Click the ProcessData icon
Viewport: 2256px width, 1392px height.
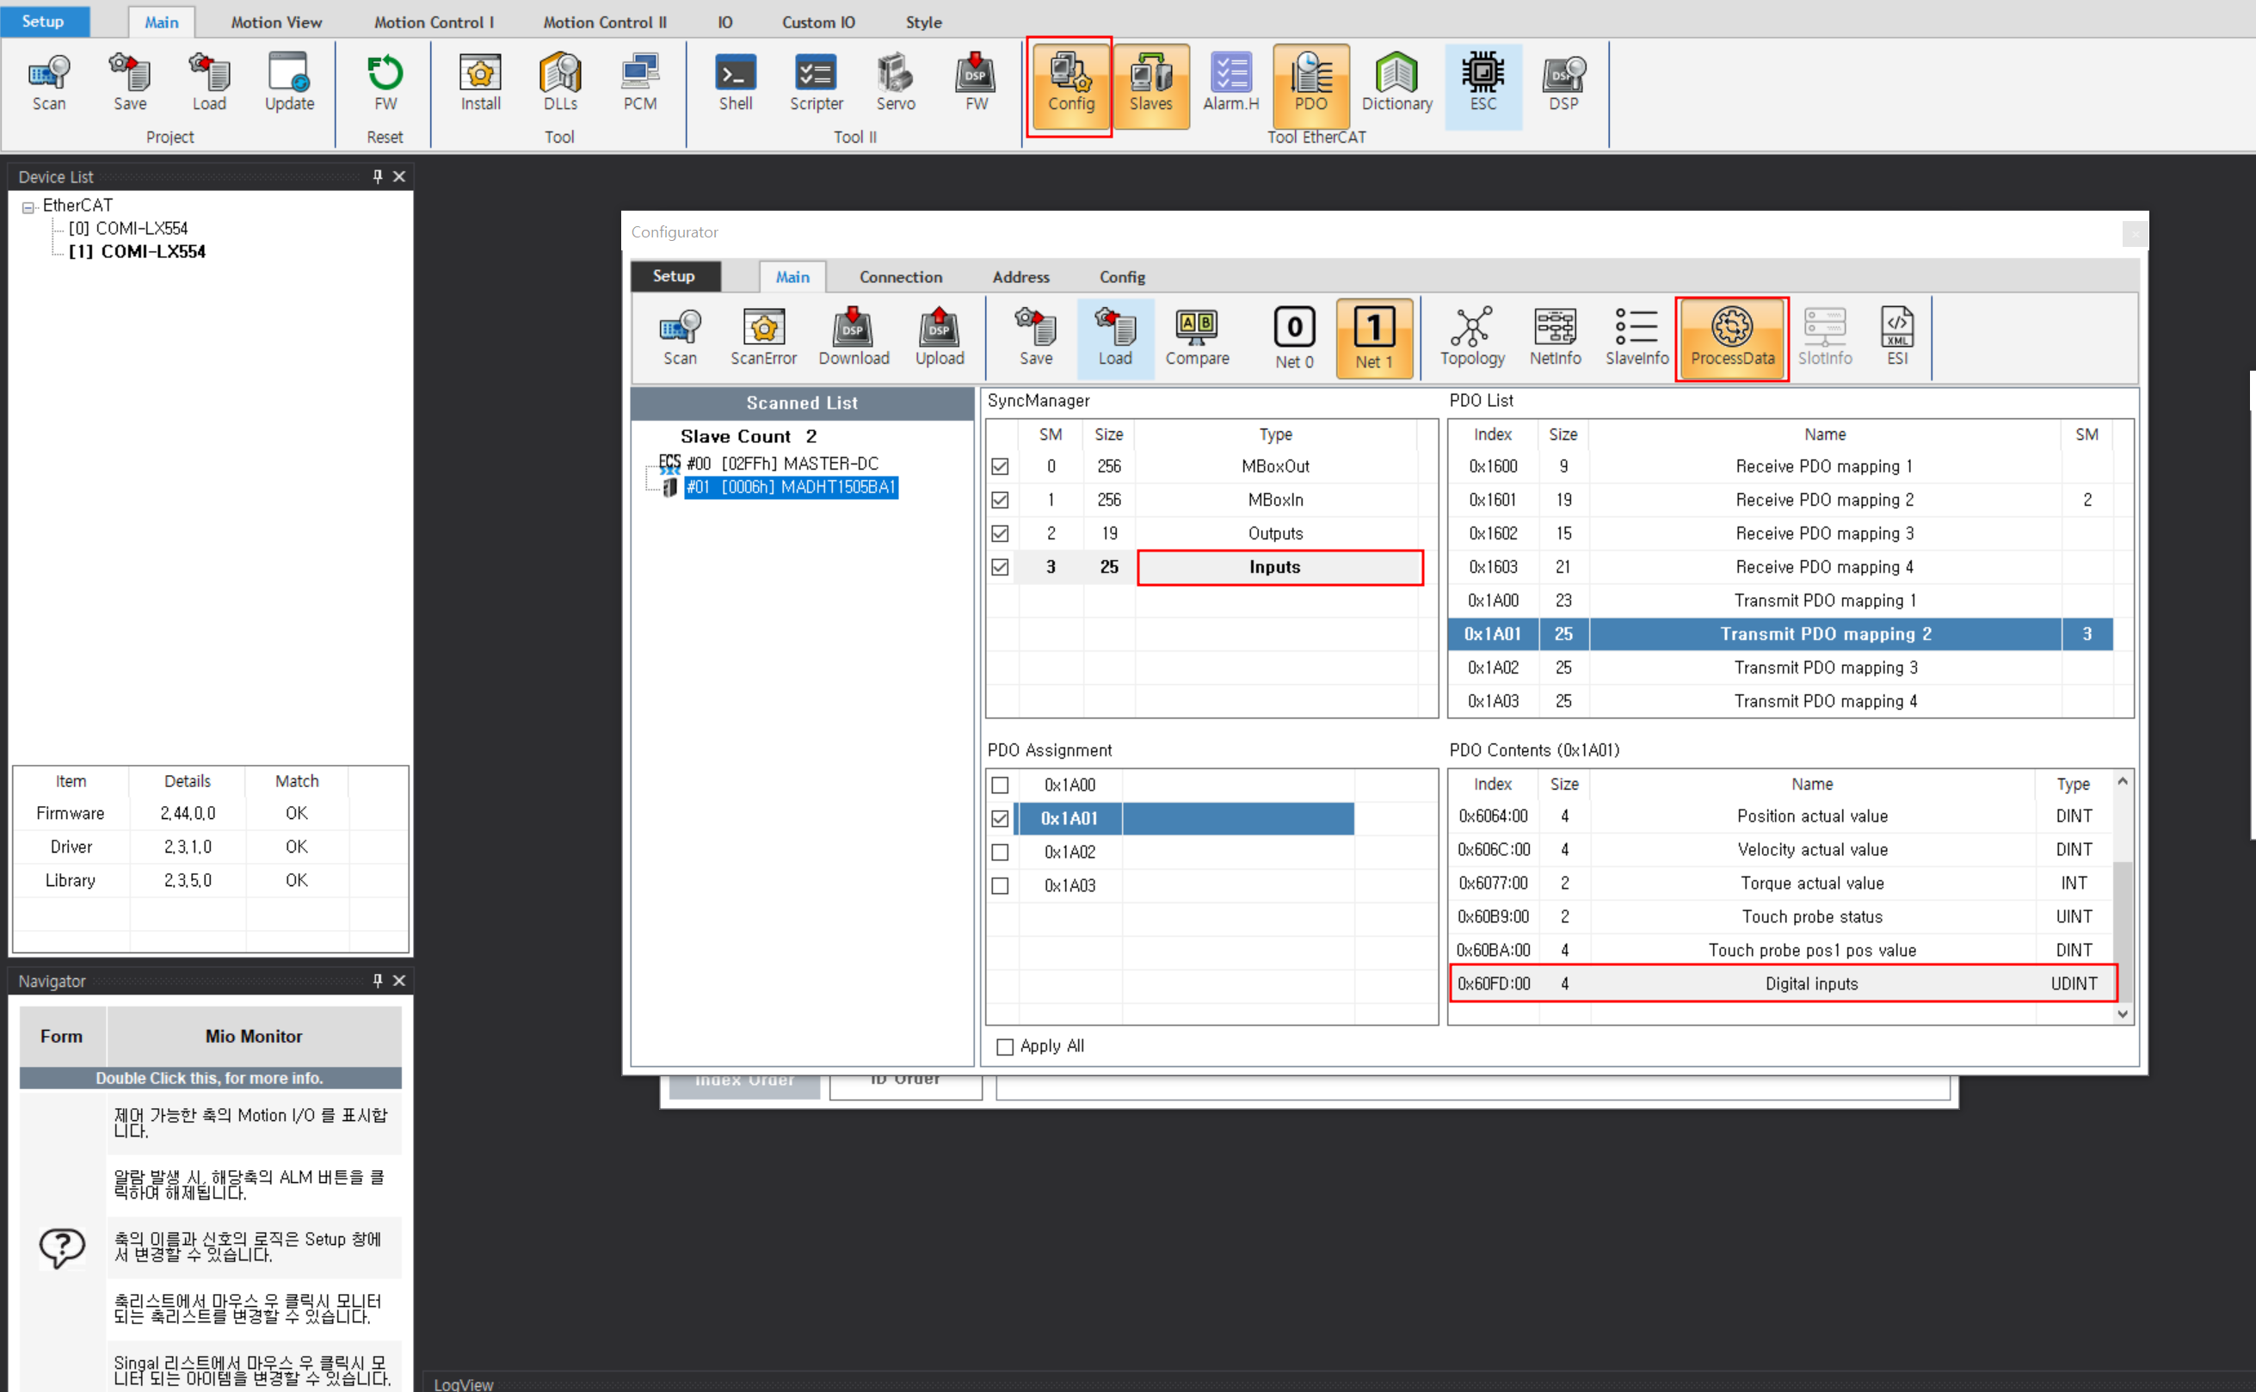coord(1730,337)
